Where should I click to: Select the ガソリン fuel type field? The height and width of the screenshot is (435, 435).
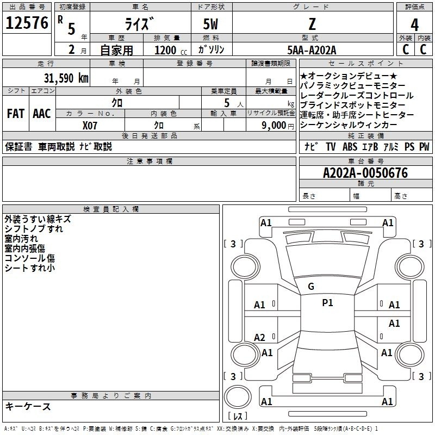coord(212,50)
